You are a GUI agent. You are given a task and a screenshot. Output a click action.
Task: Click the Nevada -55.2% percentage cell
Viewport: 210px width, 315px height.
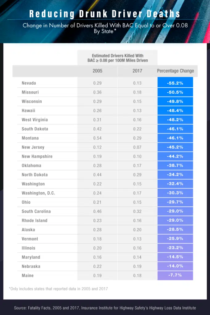pyautogui.click(x=175, y=83)
